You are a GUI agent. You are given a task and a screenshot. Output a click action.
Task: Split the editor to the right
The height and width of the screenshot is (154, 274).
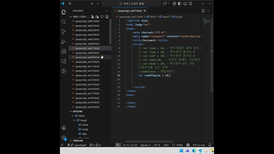[x=203, y=11]
